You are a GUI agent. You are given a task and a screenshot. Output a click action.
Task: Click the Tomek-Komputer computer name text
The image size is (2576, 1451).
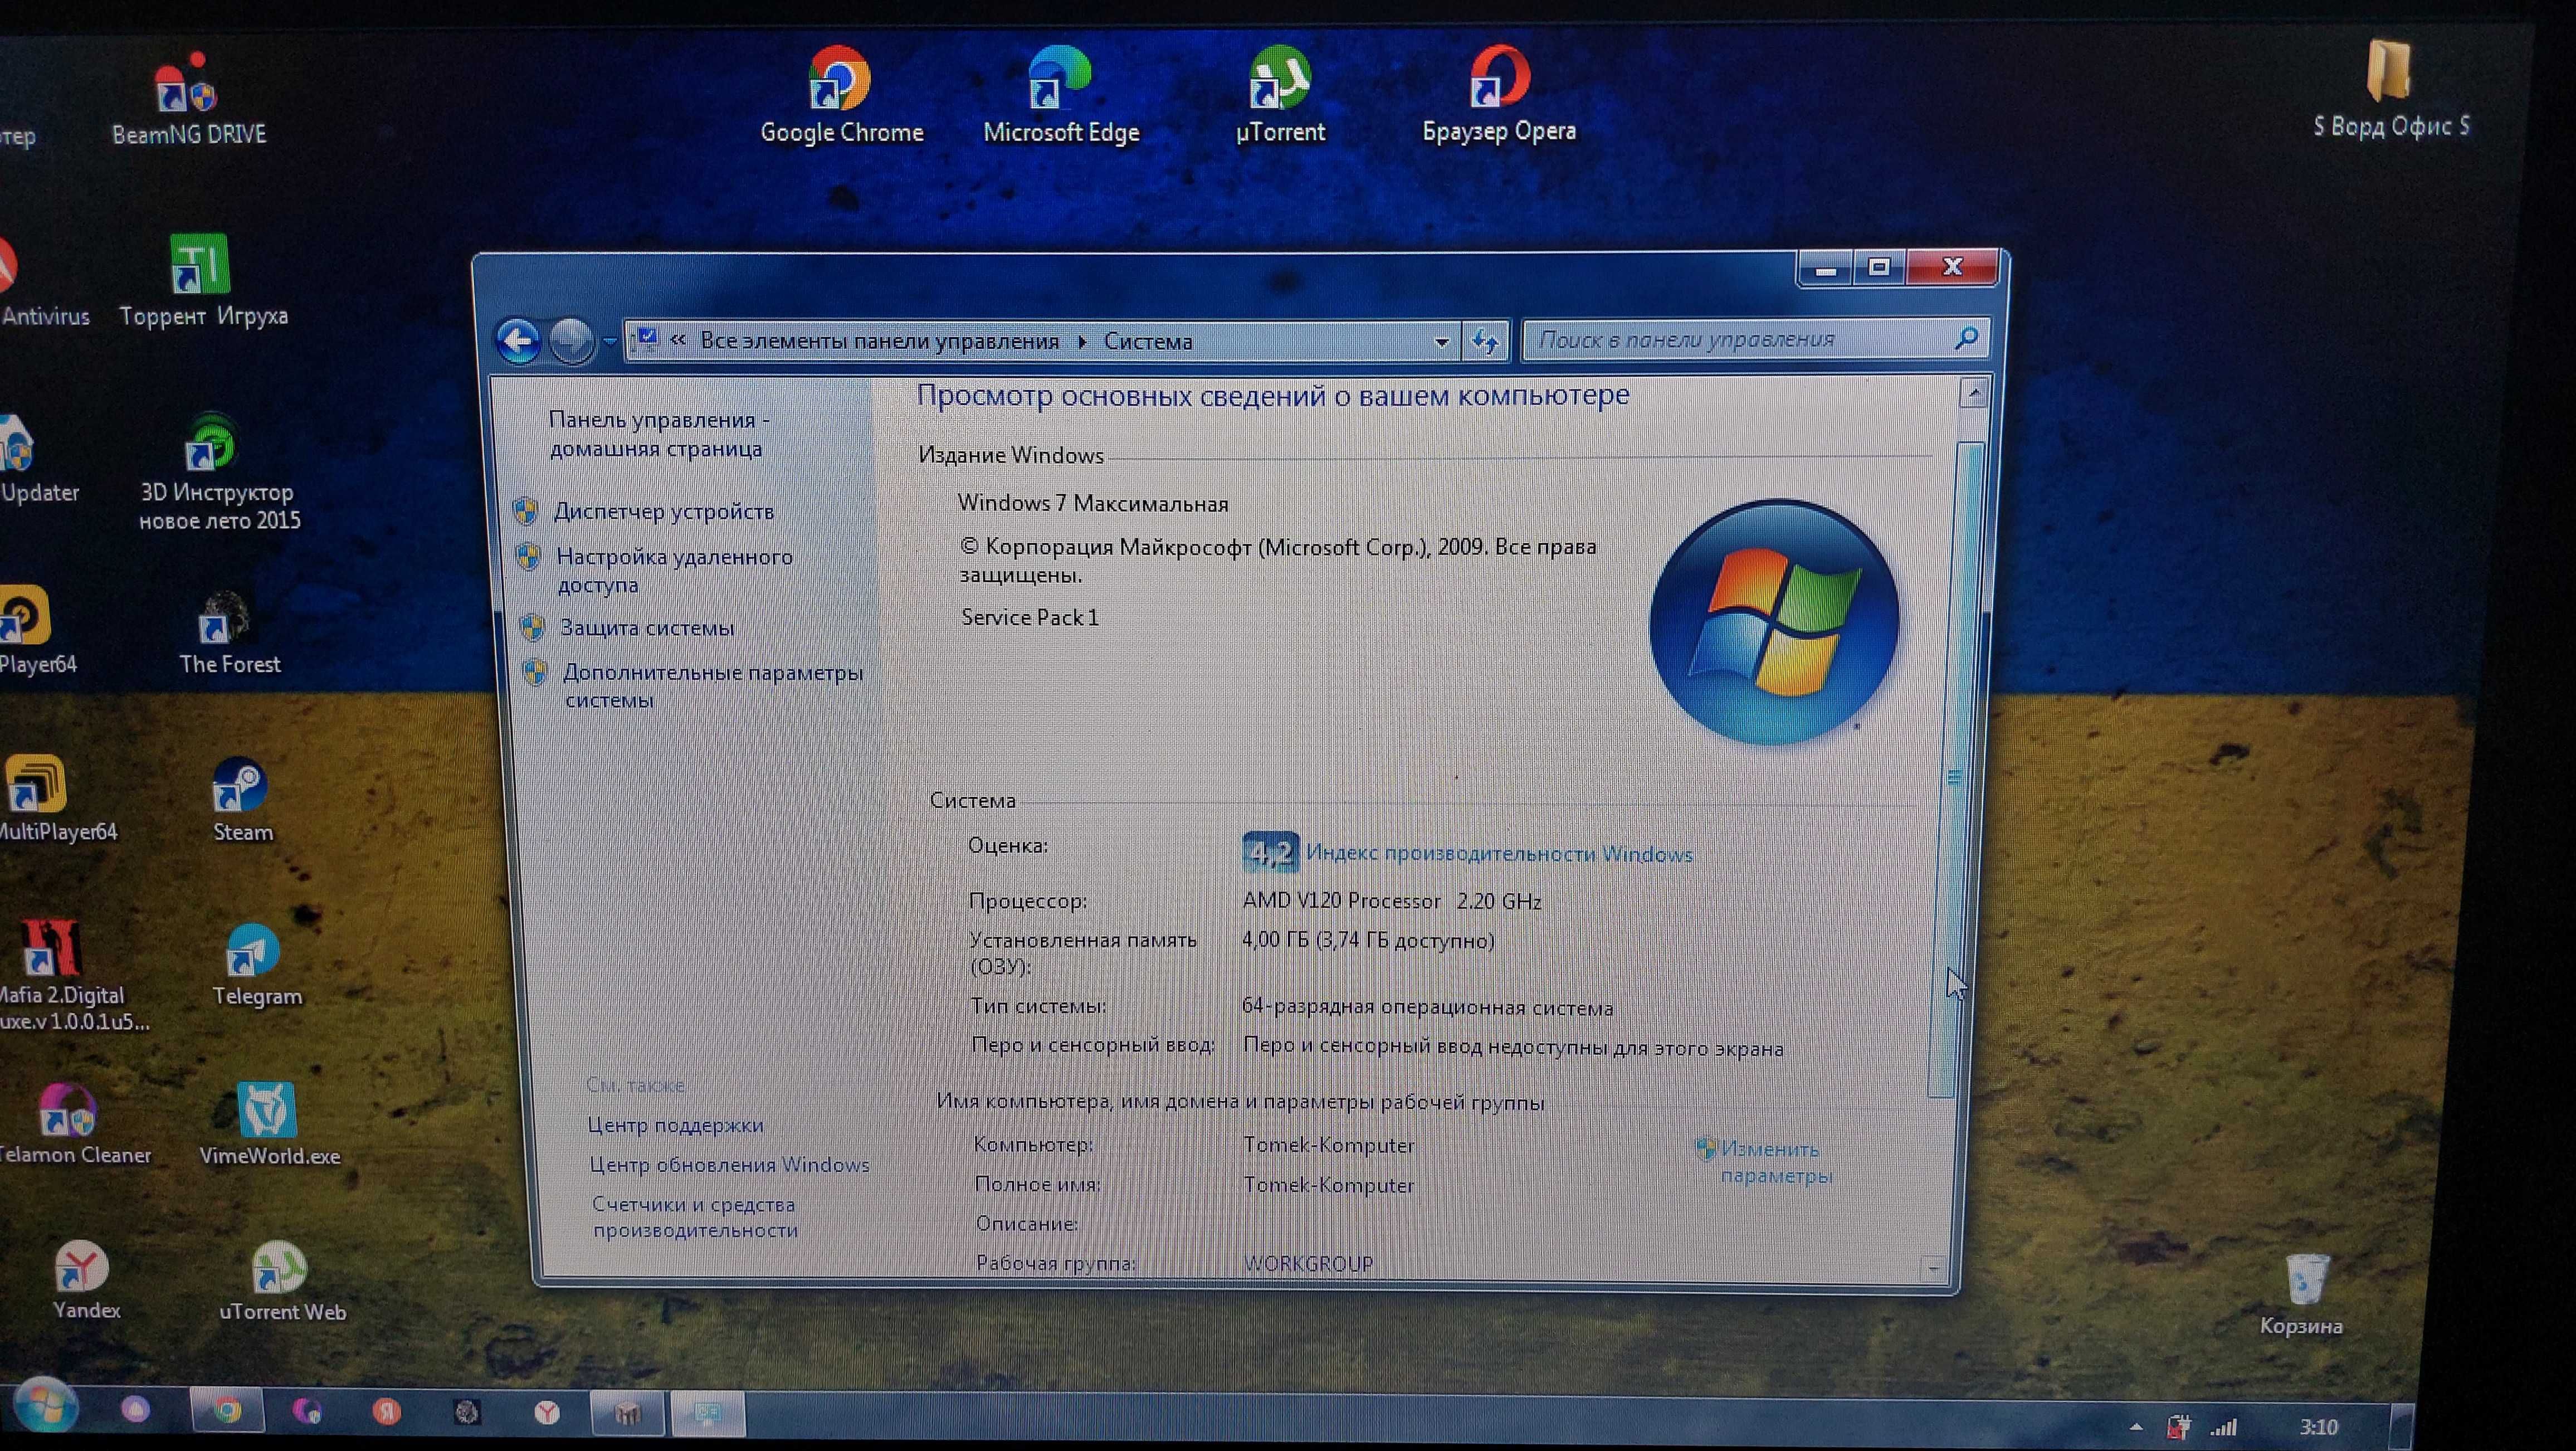(x=1328, y=1146)
